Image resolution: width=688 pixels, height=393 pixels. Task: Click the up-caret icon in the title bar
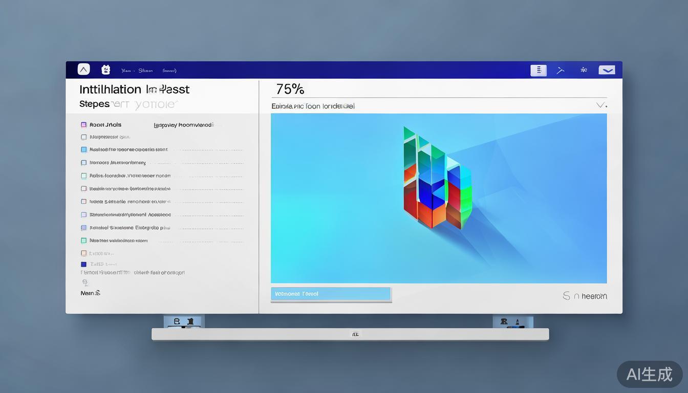(83, 70)
